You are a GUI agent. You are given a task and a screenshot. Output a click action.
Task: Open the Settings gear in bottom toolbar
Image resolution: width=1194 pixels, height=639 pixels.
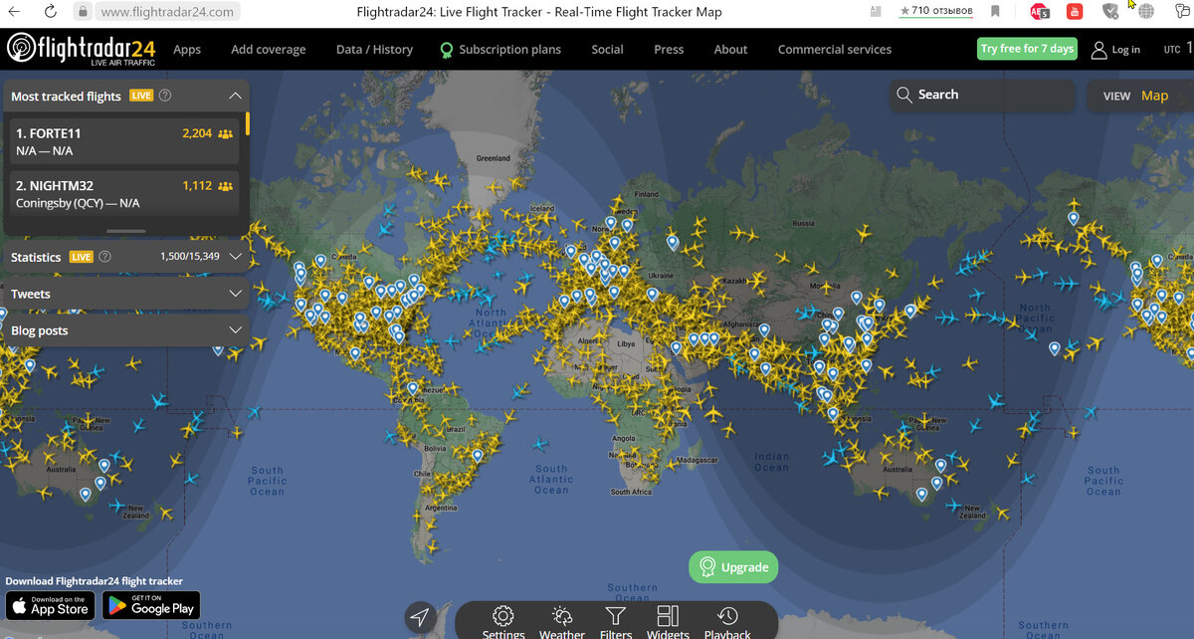coord(503,616)
